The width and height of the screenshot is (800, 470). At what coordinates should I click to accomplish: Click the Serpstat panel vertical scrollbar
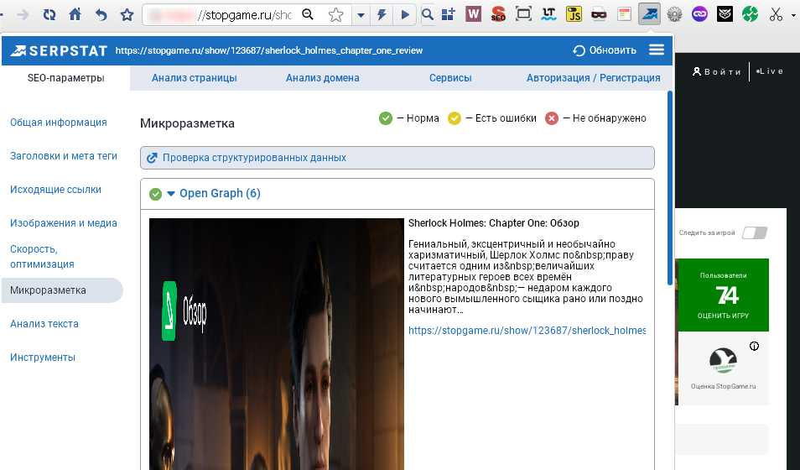(x=670, y=188)
